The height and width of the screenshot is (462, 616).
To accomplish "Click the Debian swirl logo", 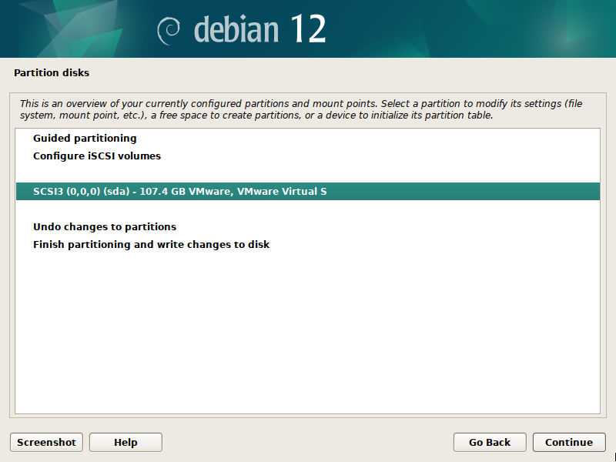I will 169,31.
